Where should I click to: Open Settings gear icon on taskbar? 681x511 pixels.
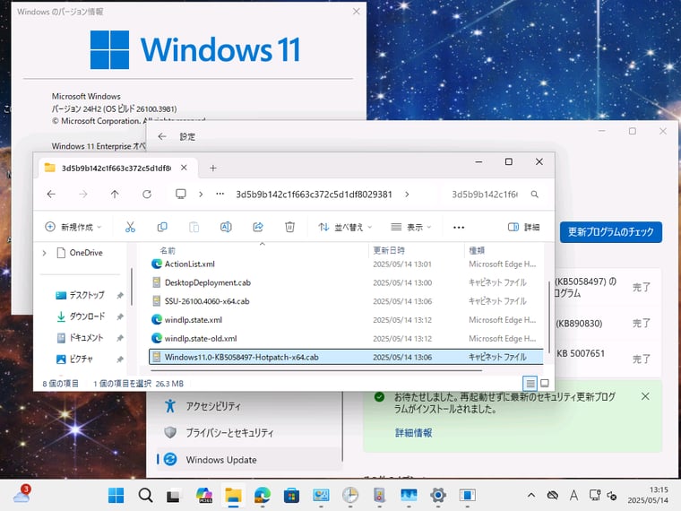click(x=438, y=495)
